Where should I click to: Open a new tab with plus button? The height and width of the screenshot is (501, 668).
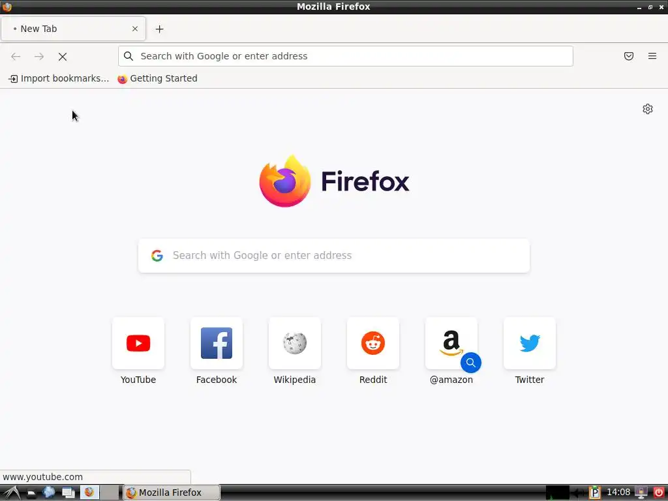click(159, 29)
